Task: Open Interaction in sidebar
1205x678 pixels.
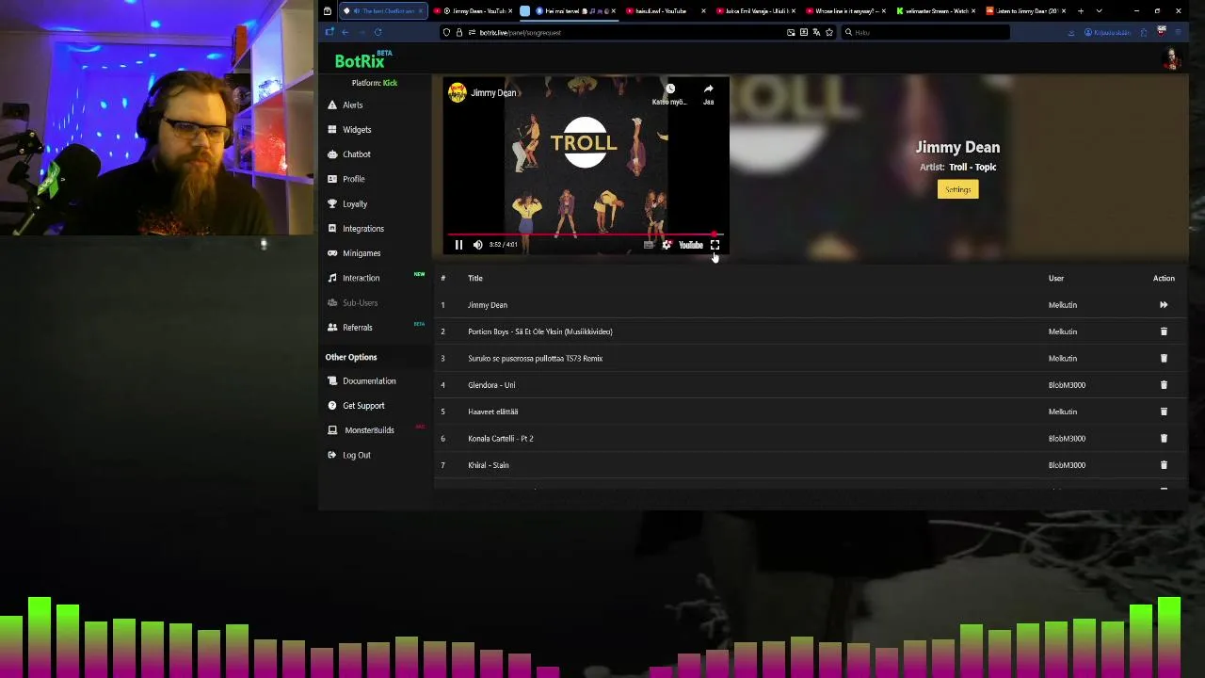Action: pos(361,278)
